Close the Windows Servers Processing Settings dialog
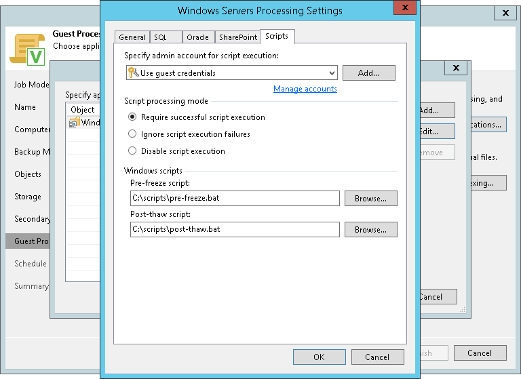 pos(405,7)
